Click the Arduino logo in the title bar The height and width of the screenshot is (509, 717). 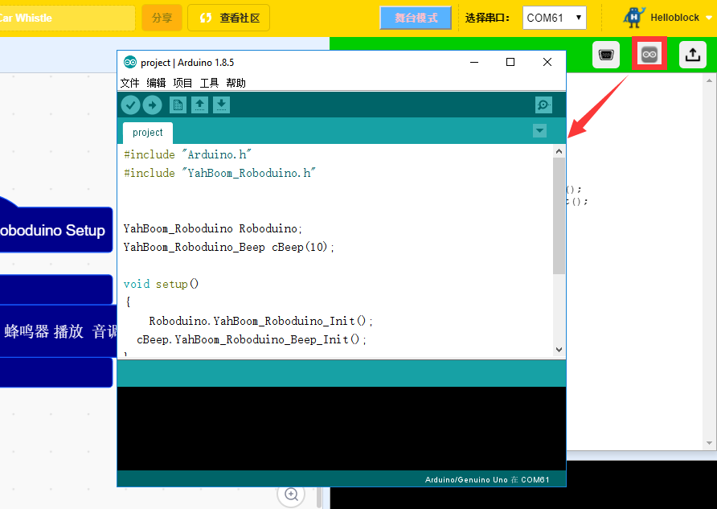pyautogui.click(x=130, y=62)
